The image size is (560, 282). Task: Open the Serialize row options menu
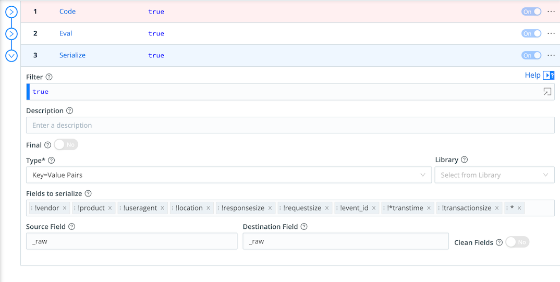pyautogui.click(x=551, y=55)
